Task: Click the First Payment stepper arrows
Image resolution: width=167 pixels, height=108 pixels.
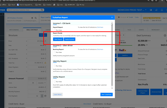Action: pyautogui.click(x=42, y=96)
